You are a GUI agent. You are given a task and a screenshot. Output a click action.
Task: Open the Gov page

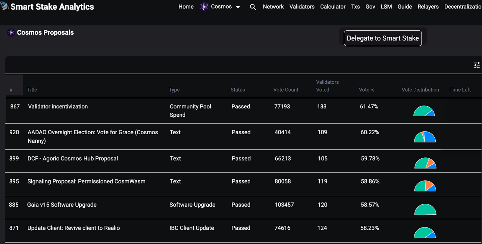(x=370, y=7)
